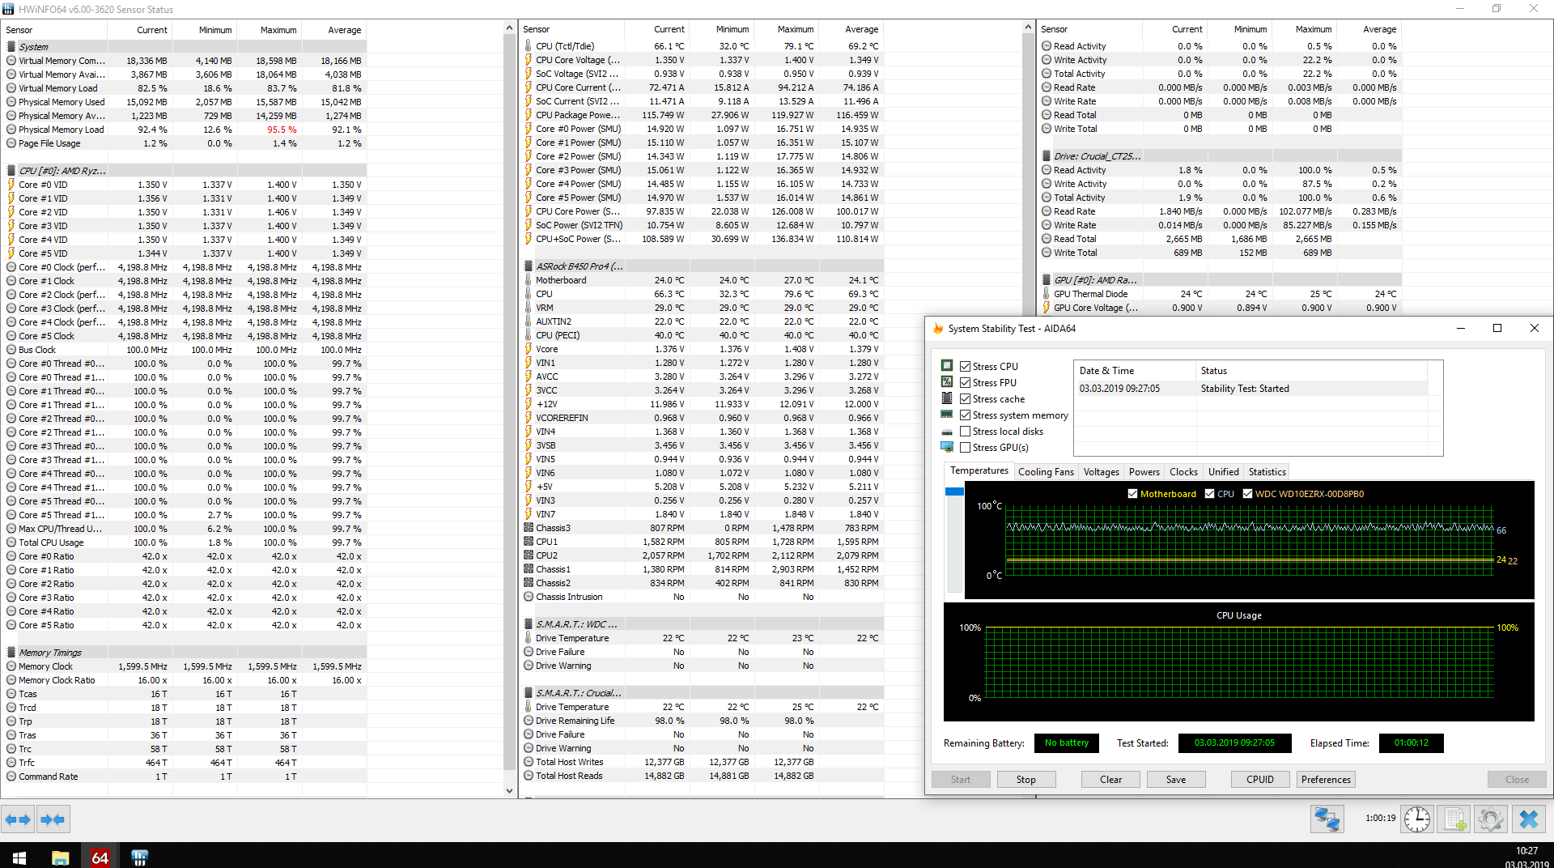Click HWiNFO logging start sheet icon
The height and width of the screenshot is (868, 1554).
[1454, 819]
